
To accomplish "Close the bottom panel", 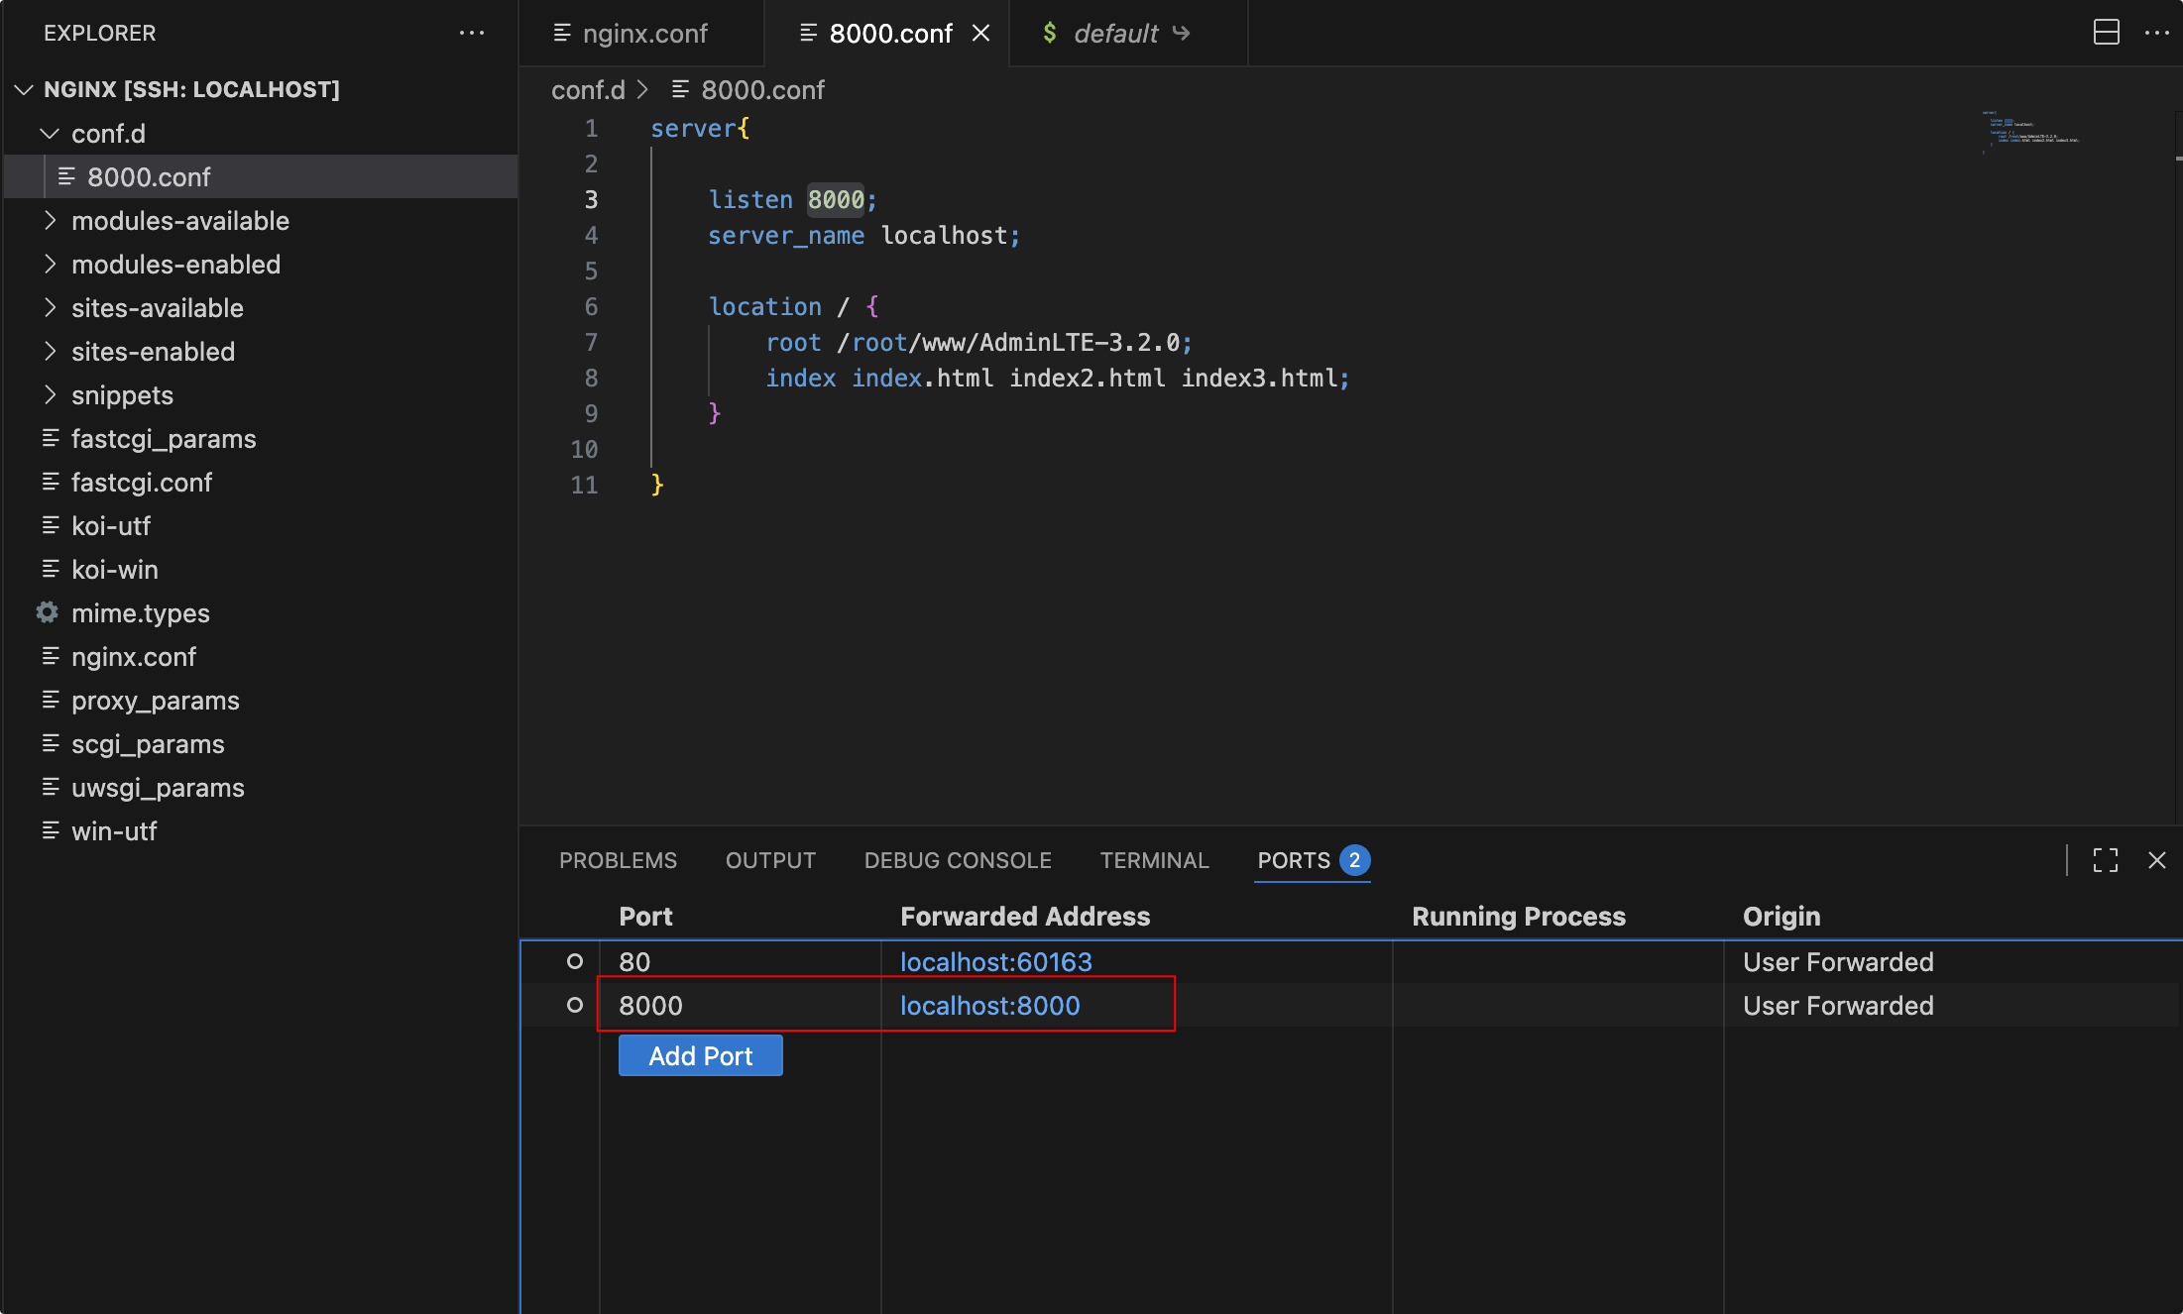I will coord(2156,860).
